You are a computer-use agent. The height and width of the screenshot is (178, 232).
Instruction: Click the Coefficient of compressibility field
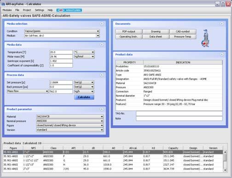(x=61, y=65)
